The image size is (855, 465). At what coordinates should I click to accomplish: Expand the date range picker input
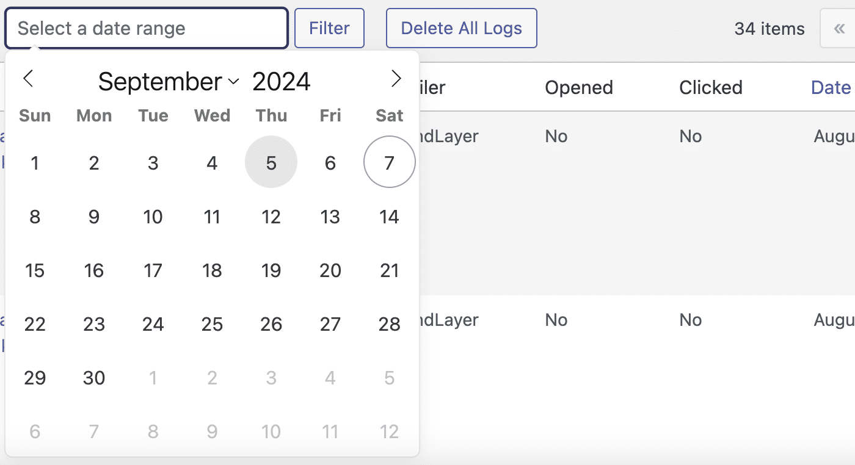[x=146, y=27]
